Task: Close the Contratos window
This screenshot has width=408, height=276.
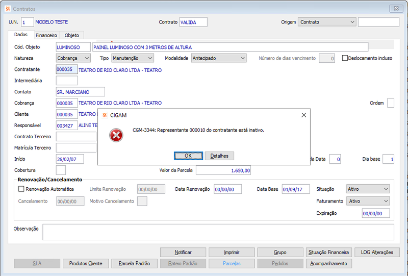Action: click(x=396, y=9)
